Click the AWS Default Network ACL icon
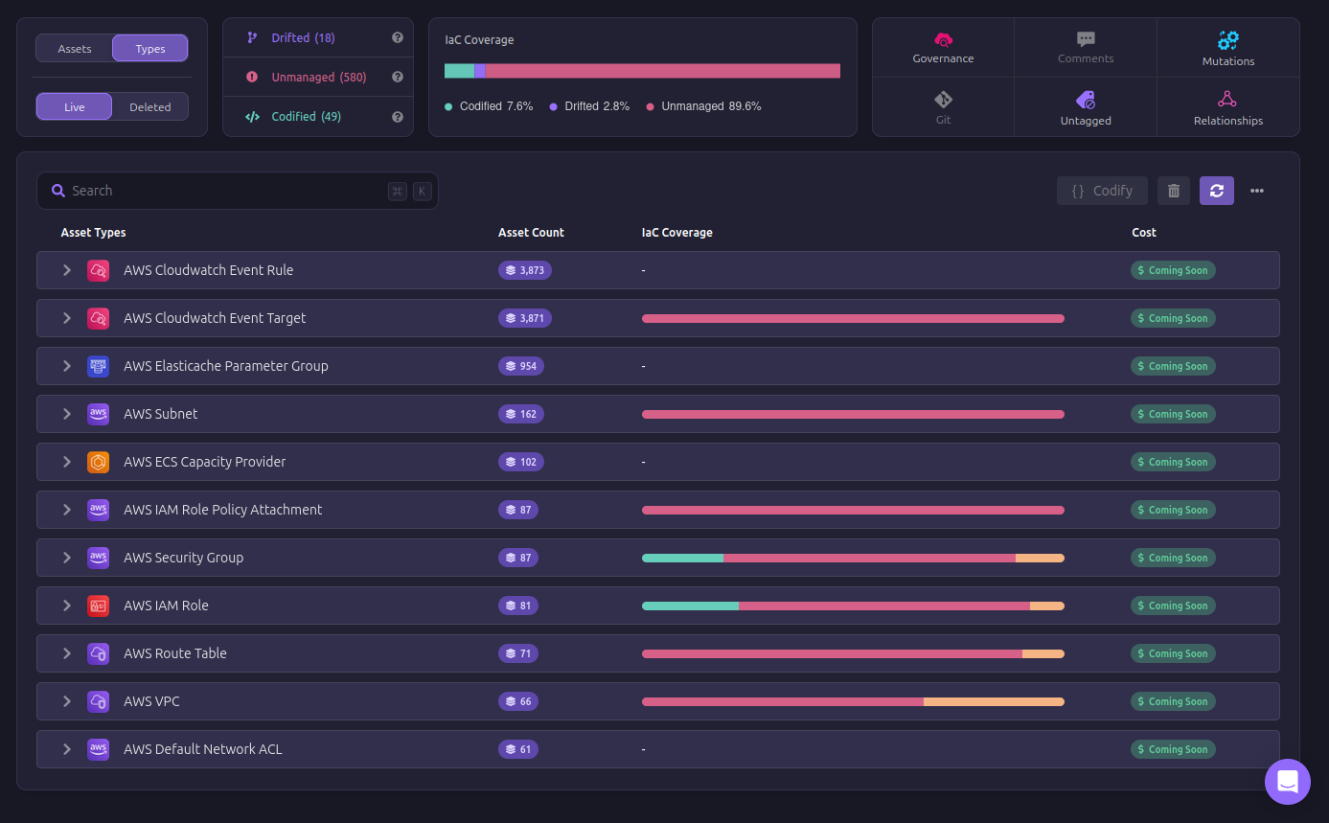This screenshot has width=1329, height=823. (x=98, y=749)
